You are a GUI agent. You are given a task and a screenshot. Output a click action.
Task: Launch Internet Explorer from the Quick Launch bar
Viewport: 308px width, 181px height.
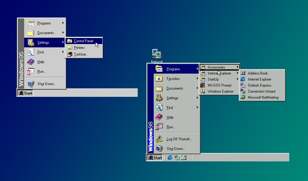[169, 157]
